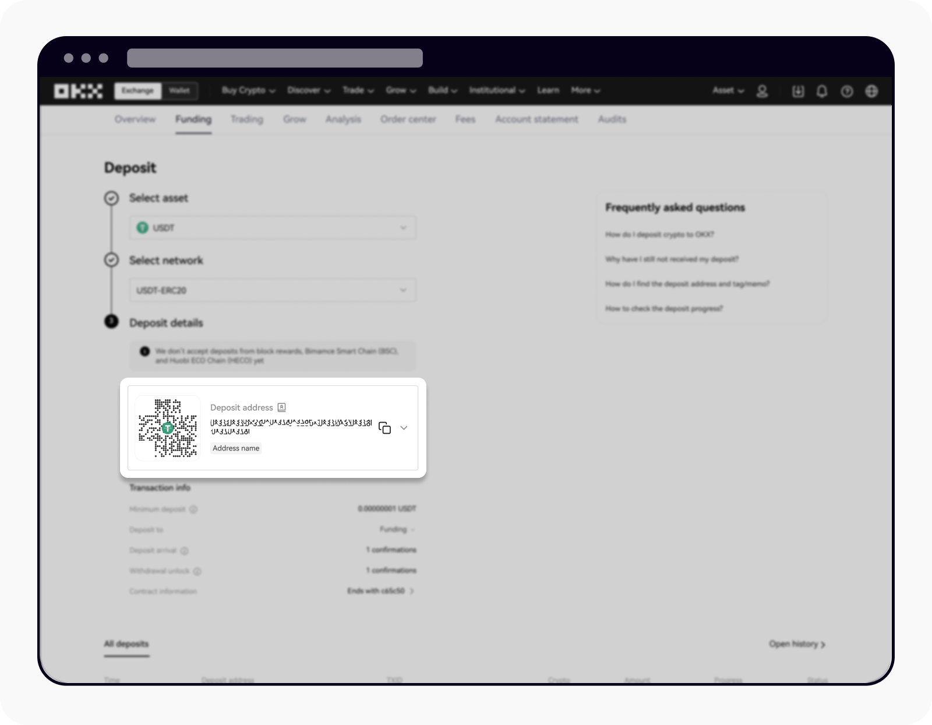This screenshot has width=932, height=725.
Task: Open the USDT-ERC20 network dropdown
Action: [273, 290]
